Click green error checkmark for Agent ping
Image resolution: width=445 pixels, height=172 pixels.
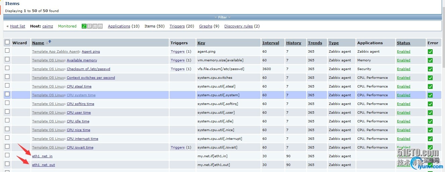430,52
